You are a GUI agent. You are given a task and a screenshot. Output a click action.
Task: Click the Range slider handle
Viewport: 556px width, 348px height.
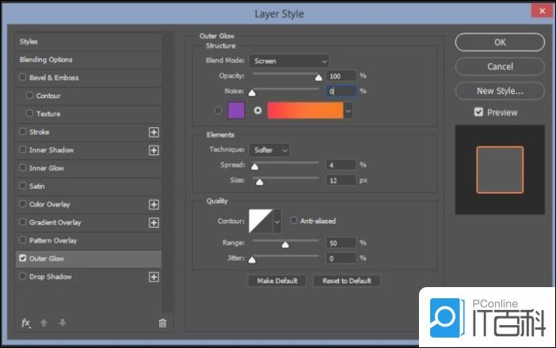pyautogui.click(x=285, y=244)
